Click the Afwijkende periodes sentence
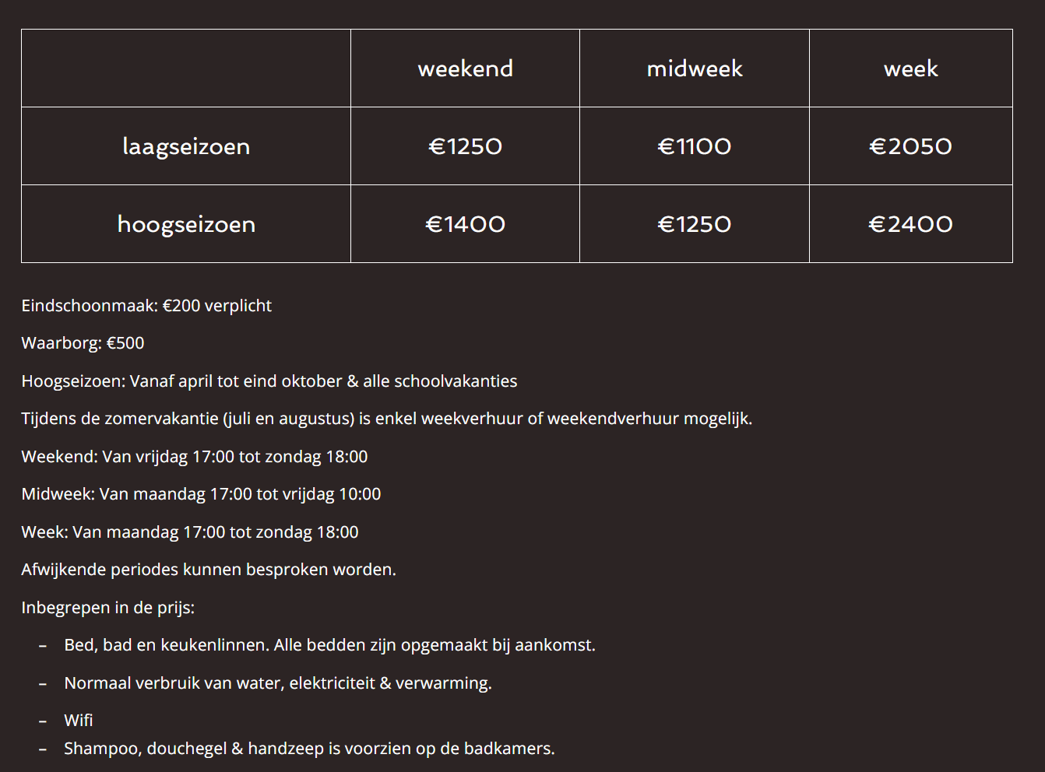Screen dimensions: 1045x772 pyautogui.click(x=209, y=570)
